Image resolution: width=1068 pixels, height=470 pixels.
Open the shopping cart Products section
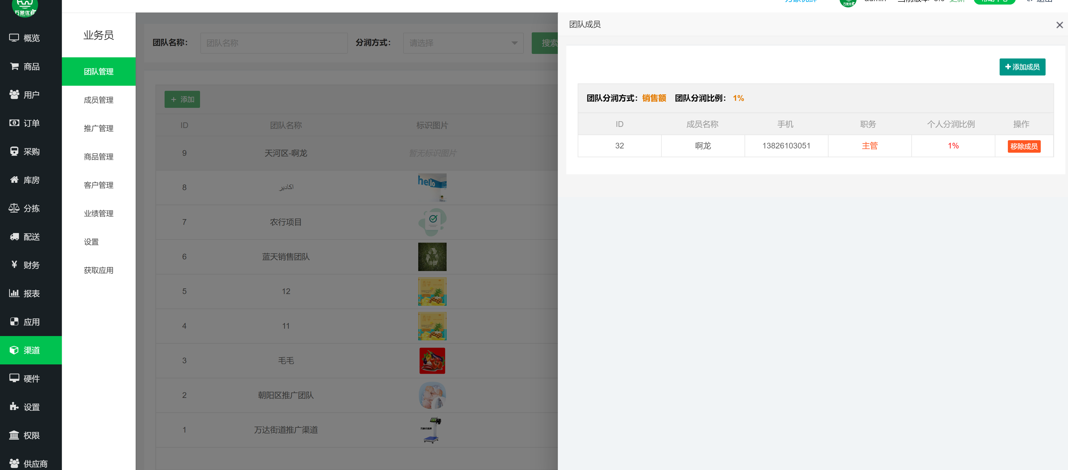(x=14, y=66)
